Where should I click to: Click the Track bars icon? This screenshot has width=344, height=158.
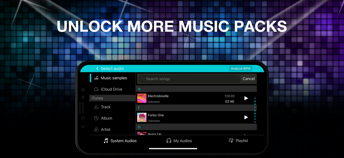tap(96, 107)
